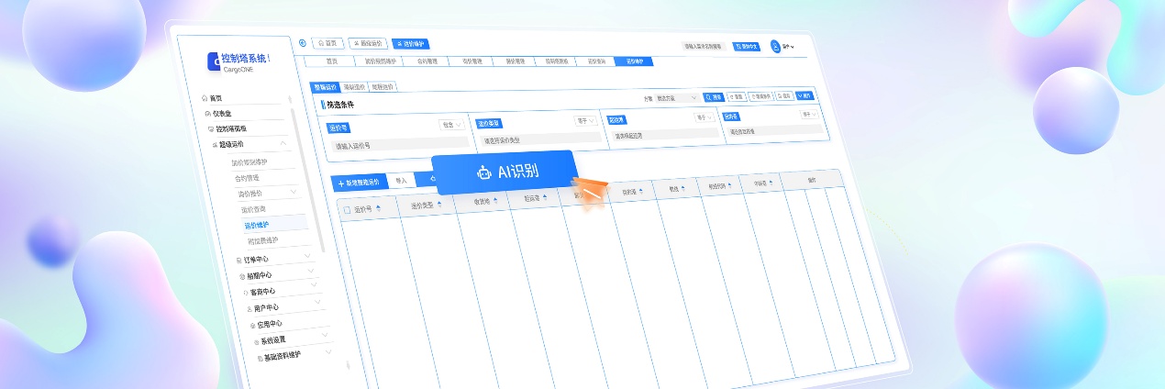The height and width of the screenshot is (389, 1165).
Task: Open the user account dropdown arrow
Action: coord(793,46)
